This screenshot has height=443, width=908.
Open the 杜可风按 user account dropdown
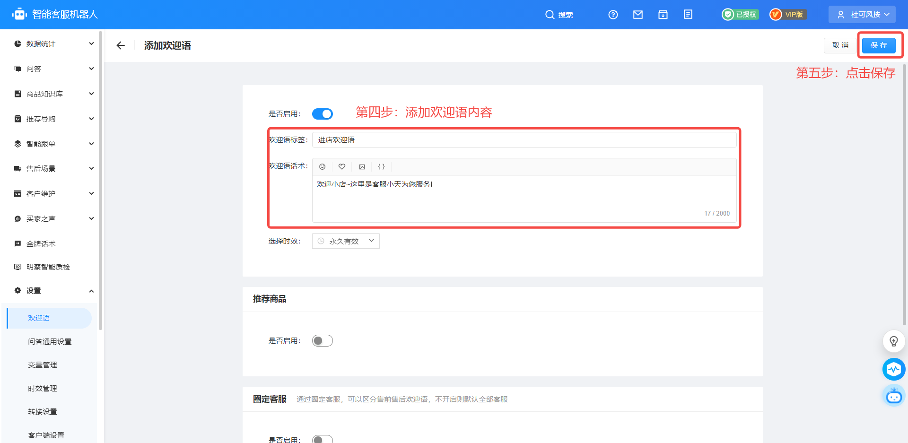(x=862, y=15)
